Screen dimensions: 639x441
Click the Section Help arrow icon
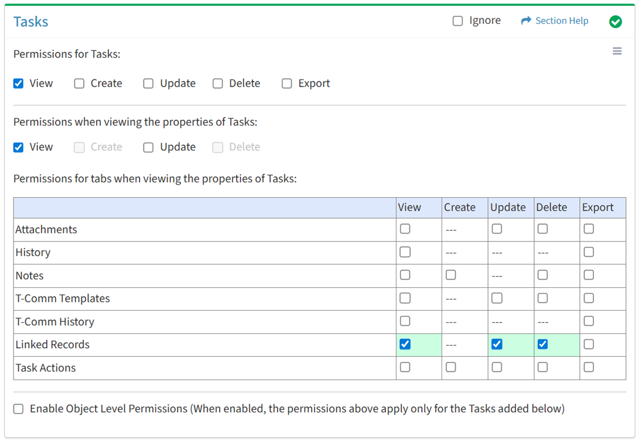(x=525, y=21)
